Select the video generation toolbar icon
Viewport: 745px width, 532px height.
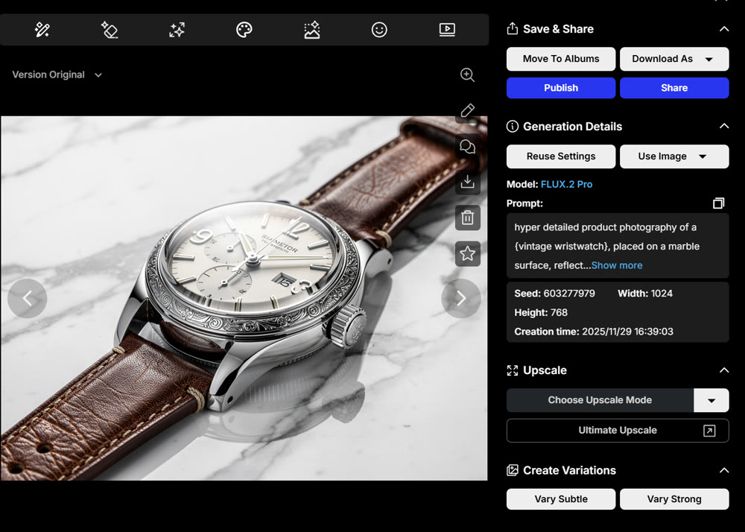point(446,30)
